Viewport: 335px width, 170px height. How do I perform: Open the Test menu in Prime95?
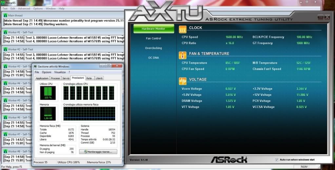5,9
